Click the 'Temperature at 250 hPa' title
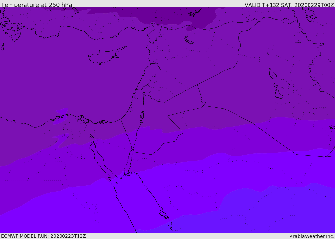 click(37, 5)
